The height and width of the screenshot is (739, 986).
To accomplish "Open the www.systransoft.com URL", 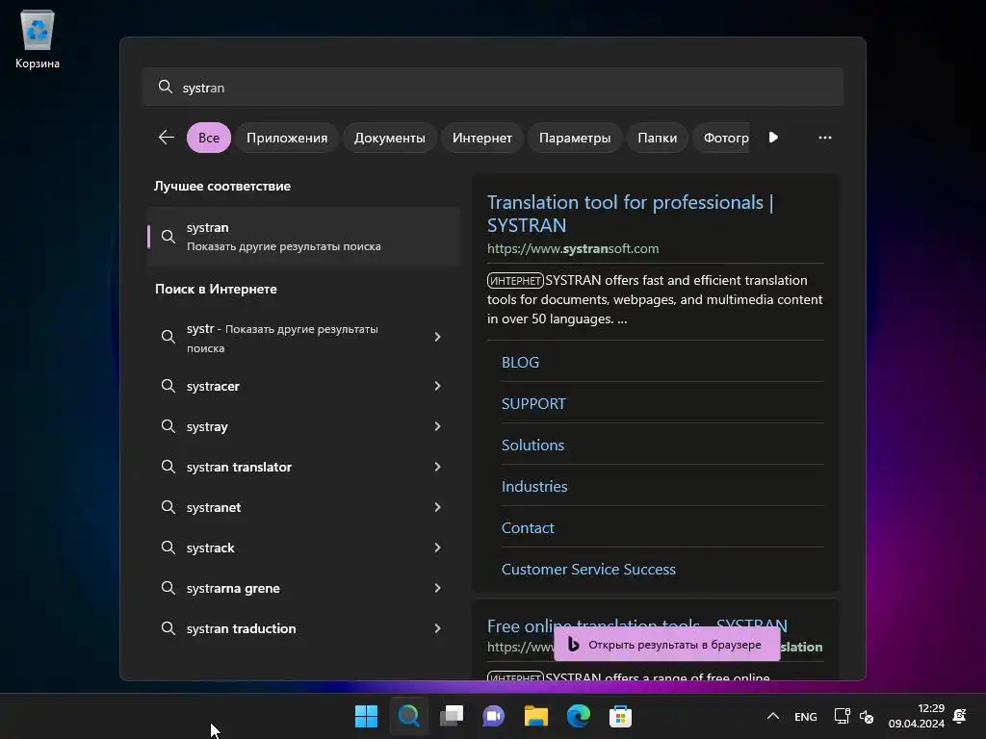I will [573, 249].
